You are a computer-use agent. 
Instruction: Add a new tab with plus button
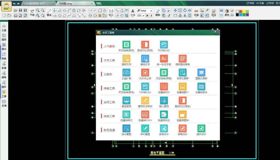click(x=99, y=4)
